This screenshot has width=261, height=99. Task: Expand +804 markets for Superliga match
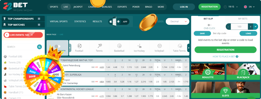coord(101,82)
